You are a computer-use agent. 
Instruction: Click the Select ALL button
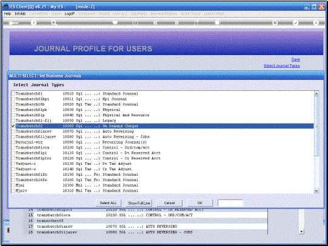tap(108, 203)
